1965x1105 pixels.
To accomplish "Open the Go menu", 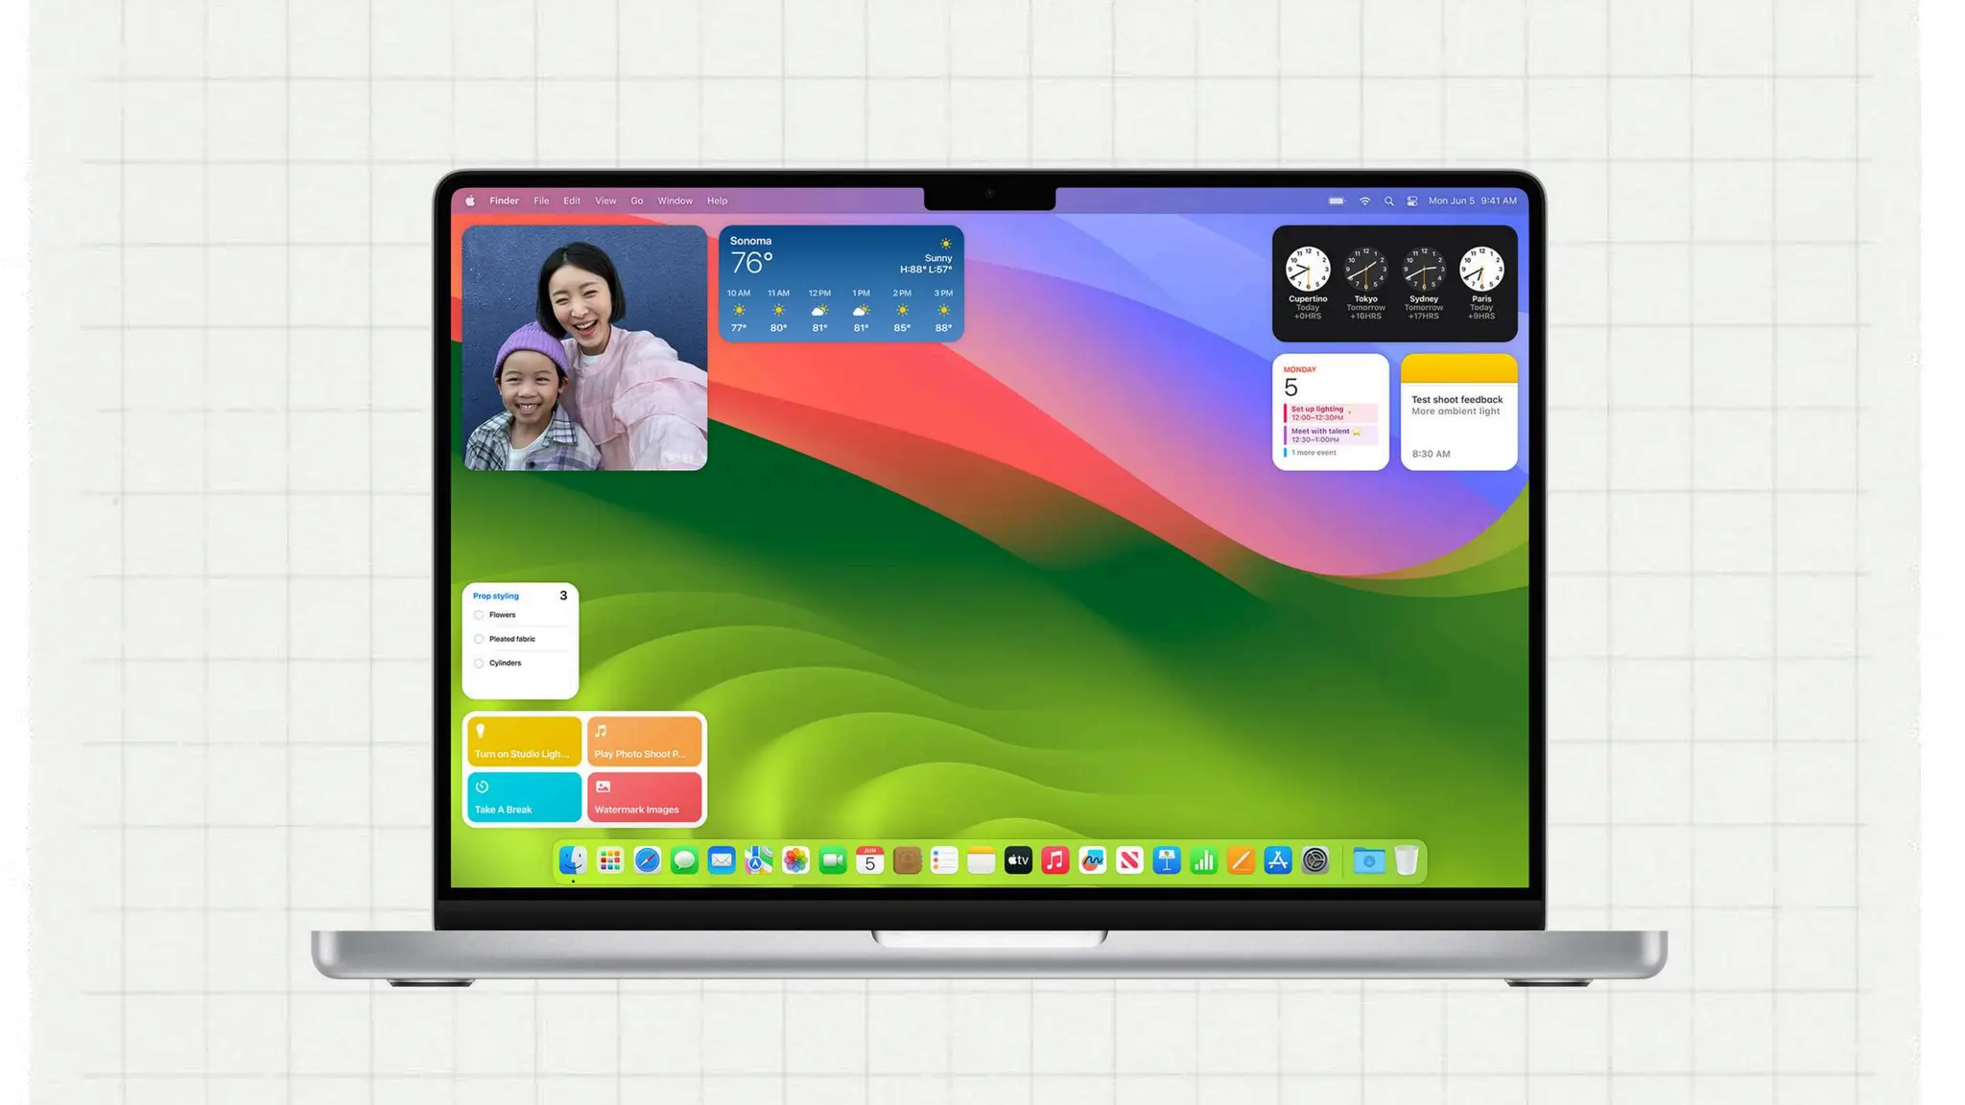I will [636, 201].
